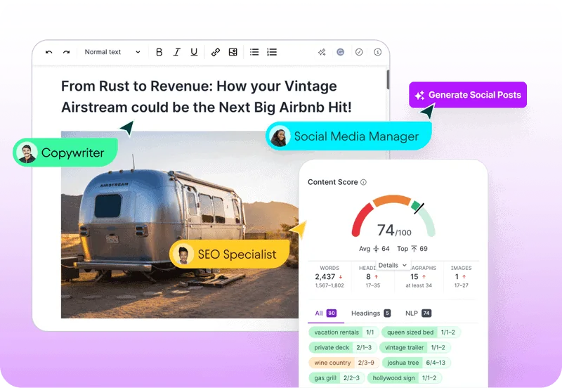The width and height of the screenshot is (562, 388).
Task: Click the 'vacation rentals' keyword chip
Action: point(344,332)
